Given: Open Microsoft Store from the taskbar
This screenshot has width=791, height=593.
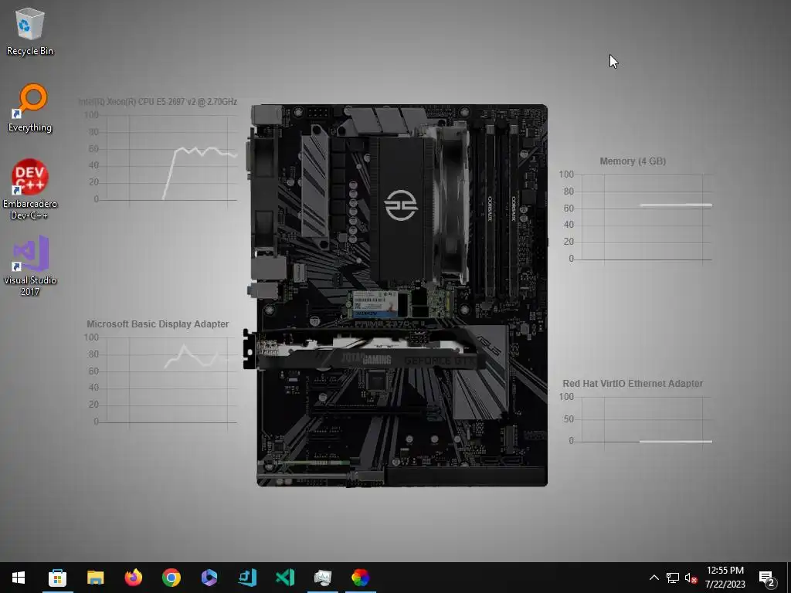Looking at the screenshot, I should [57, 578].
